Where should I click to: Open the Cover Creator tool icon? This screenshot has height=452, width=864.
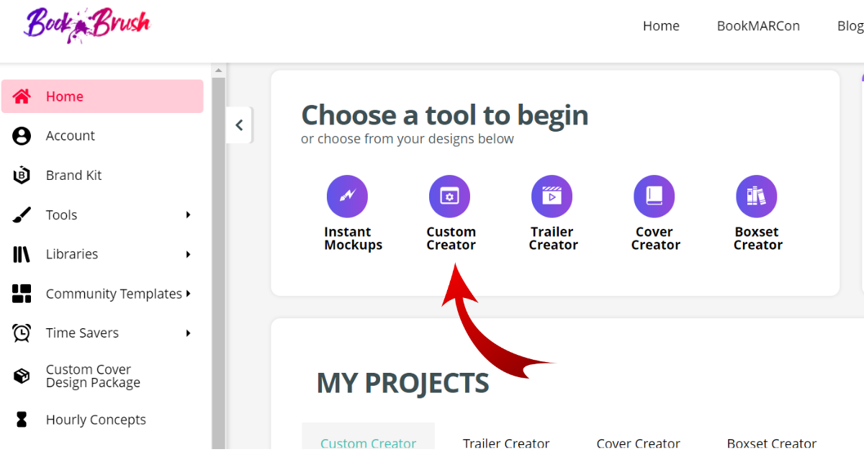(654, 196)
